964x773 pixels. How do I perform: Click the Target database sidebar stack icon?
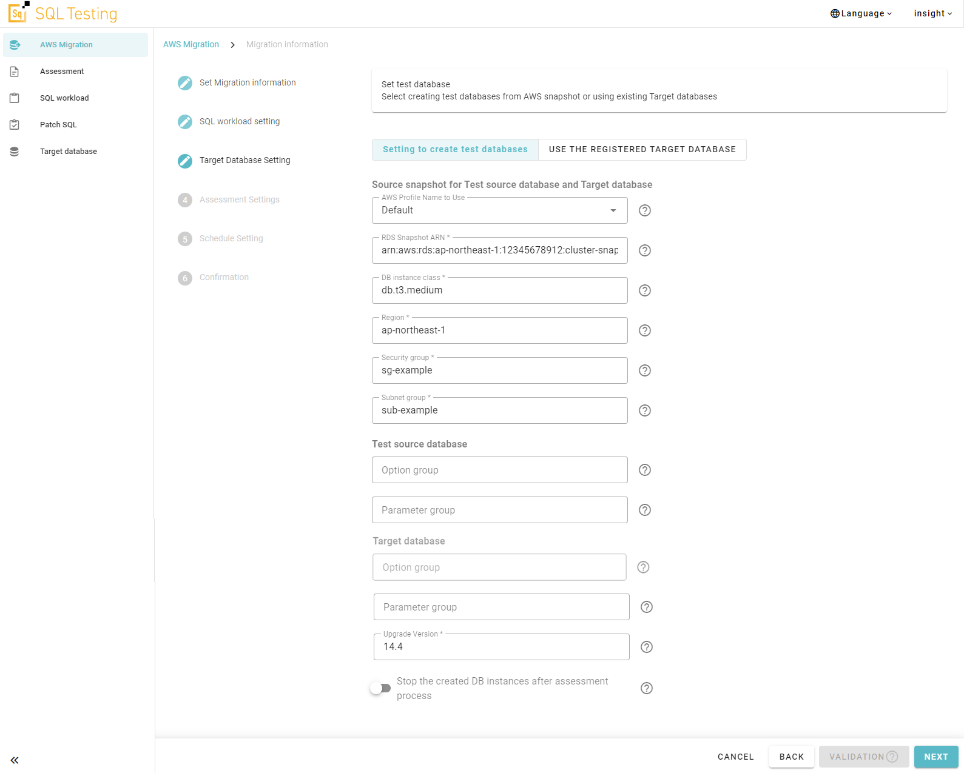pyautogui.click(x=15, y=152)
